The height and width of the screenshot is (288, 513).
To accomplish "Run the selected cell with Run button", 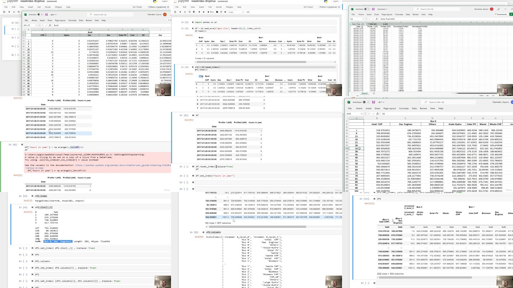I will point(211,12).
